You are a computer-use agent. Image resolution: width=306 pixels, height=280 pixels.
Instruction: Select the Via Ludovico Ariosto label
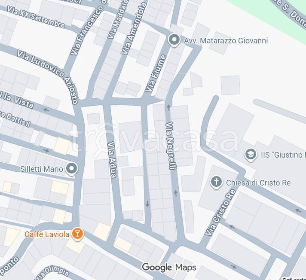48,76
